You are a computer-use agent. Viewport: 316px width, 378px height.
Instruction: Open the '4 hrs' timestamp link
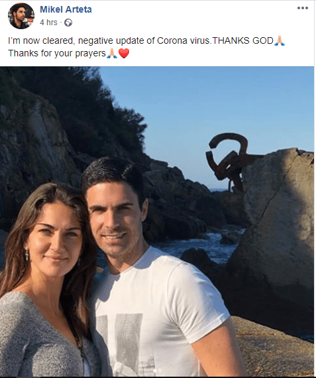coord(48,23)
